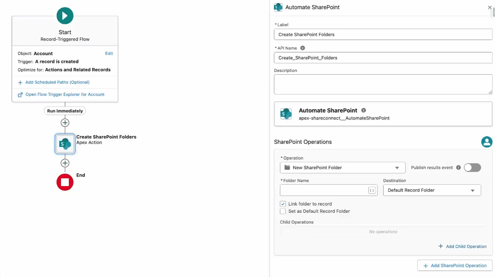Click 'Record-Triggered Flow' text
This screenshot has width=495, height=277.
coord(65,39)
